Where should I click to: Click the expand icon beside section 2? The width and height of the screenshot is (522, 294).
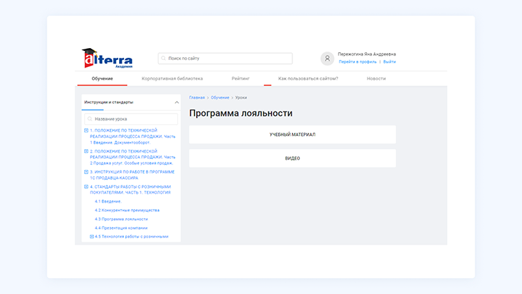[x=86, y=151]
